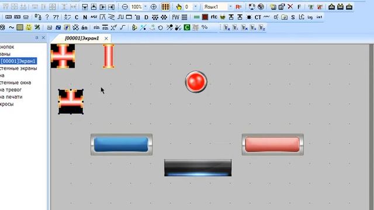
Task: Open the state number dropdown arrow
Action: click(x=195, y=7)
